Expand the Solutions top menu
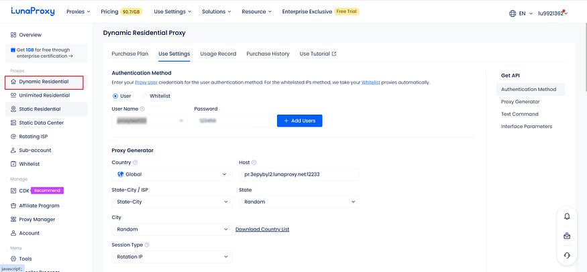 (x=217, y=11)
